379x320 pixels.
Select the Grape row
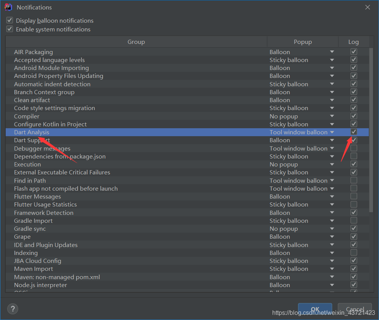(187, 236)
